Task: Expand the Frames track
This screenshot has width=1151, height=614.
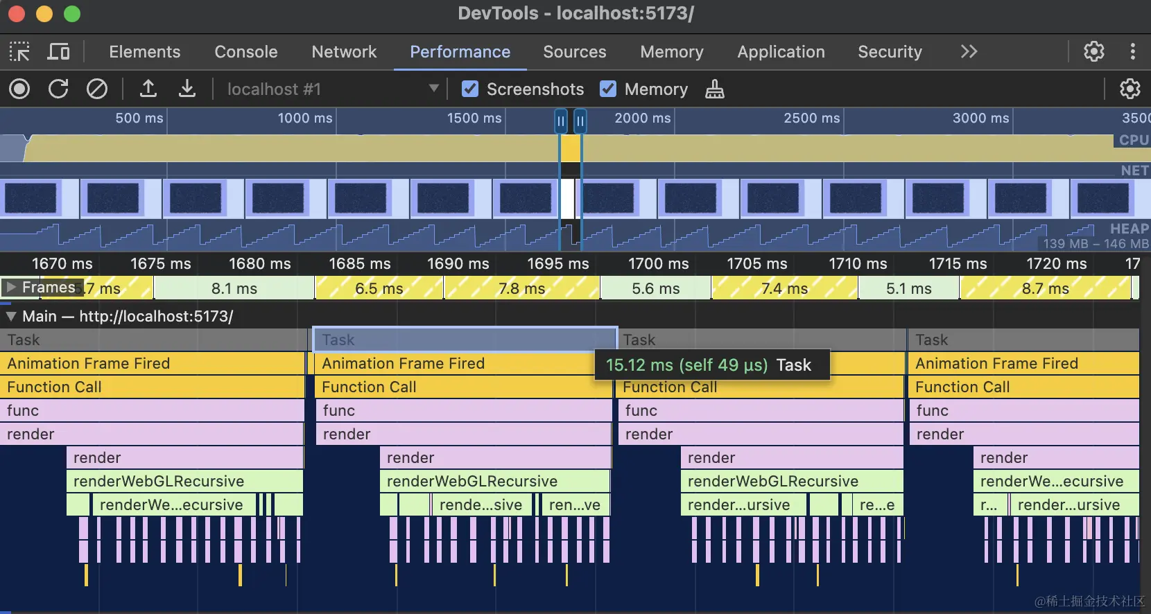Action: point(11,287)
